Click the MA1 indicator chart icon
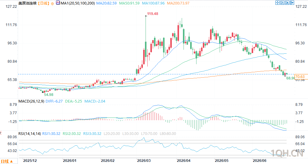Image resolution: width=308 pixels, height=164 pixels. (58, 3)
